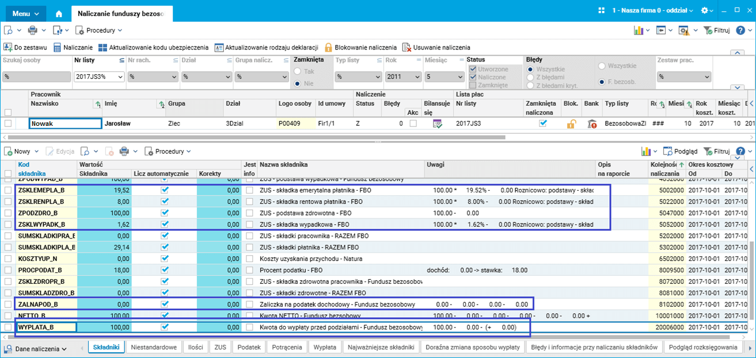The image size is (756, 358).
Task: Click the Naliczanie button in toolbar
Action: tap(73, 48)
